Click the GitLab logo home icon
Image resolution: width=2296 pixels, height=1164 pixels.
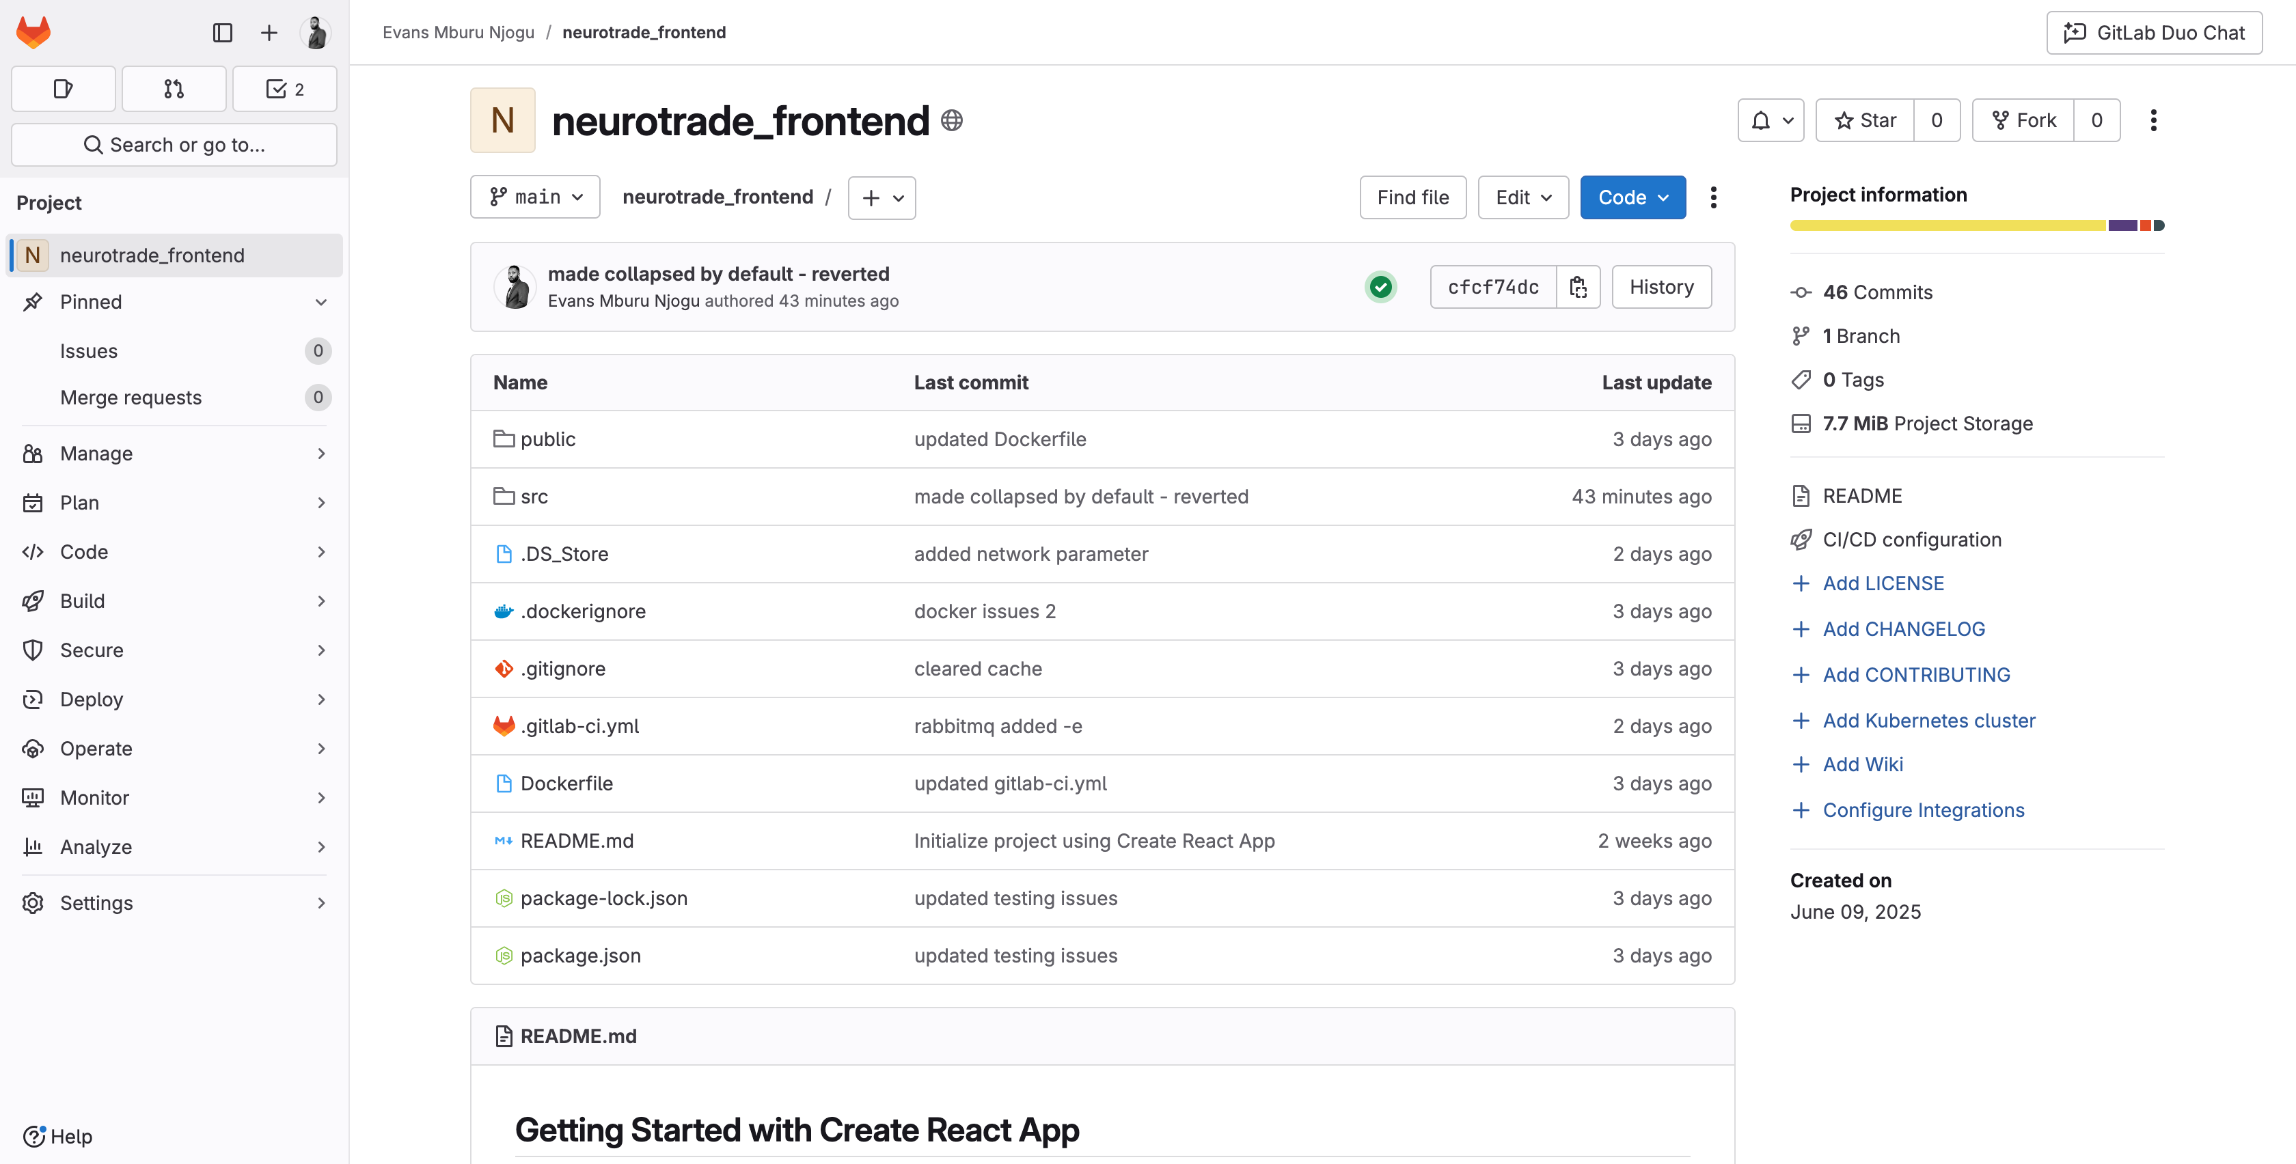(34, 32)
